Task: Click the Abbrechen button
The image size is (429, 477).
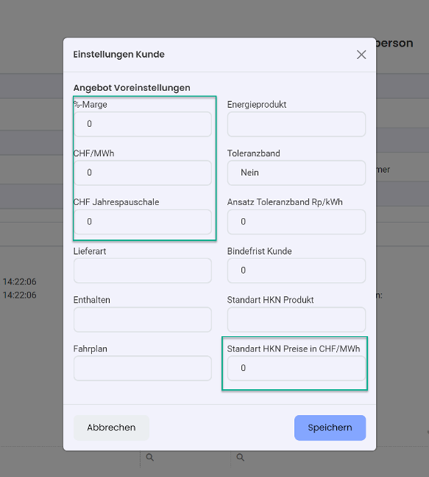Action: point(111,428)
